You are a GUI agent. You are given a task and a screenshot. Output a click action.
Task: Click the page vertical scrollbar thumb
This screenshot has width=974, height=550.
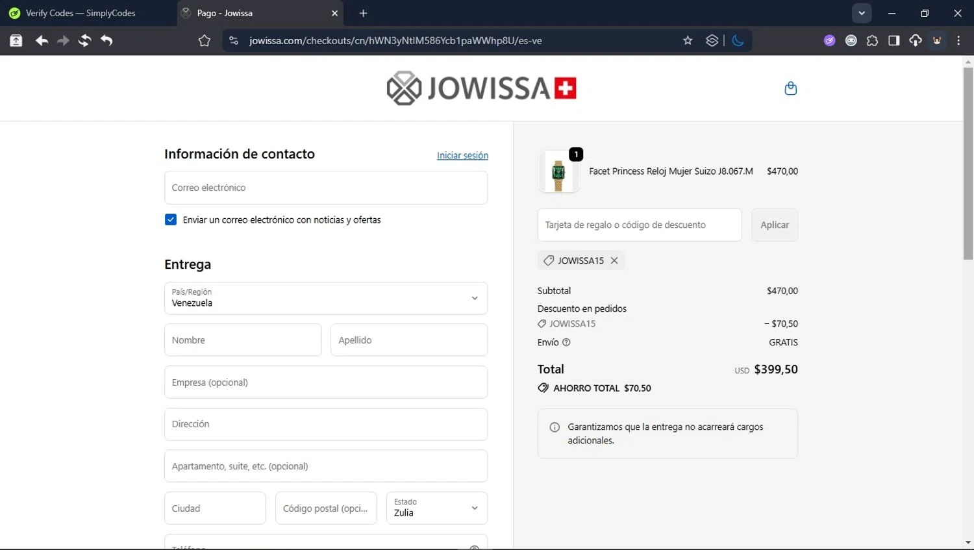pos(968,164)
